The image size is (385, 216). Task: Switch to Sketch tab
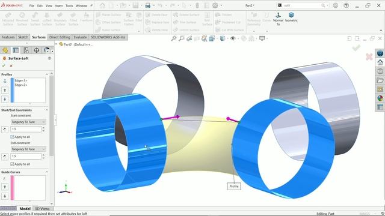click(x=23, y=37)
